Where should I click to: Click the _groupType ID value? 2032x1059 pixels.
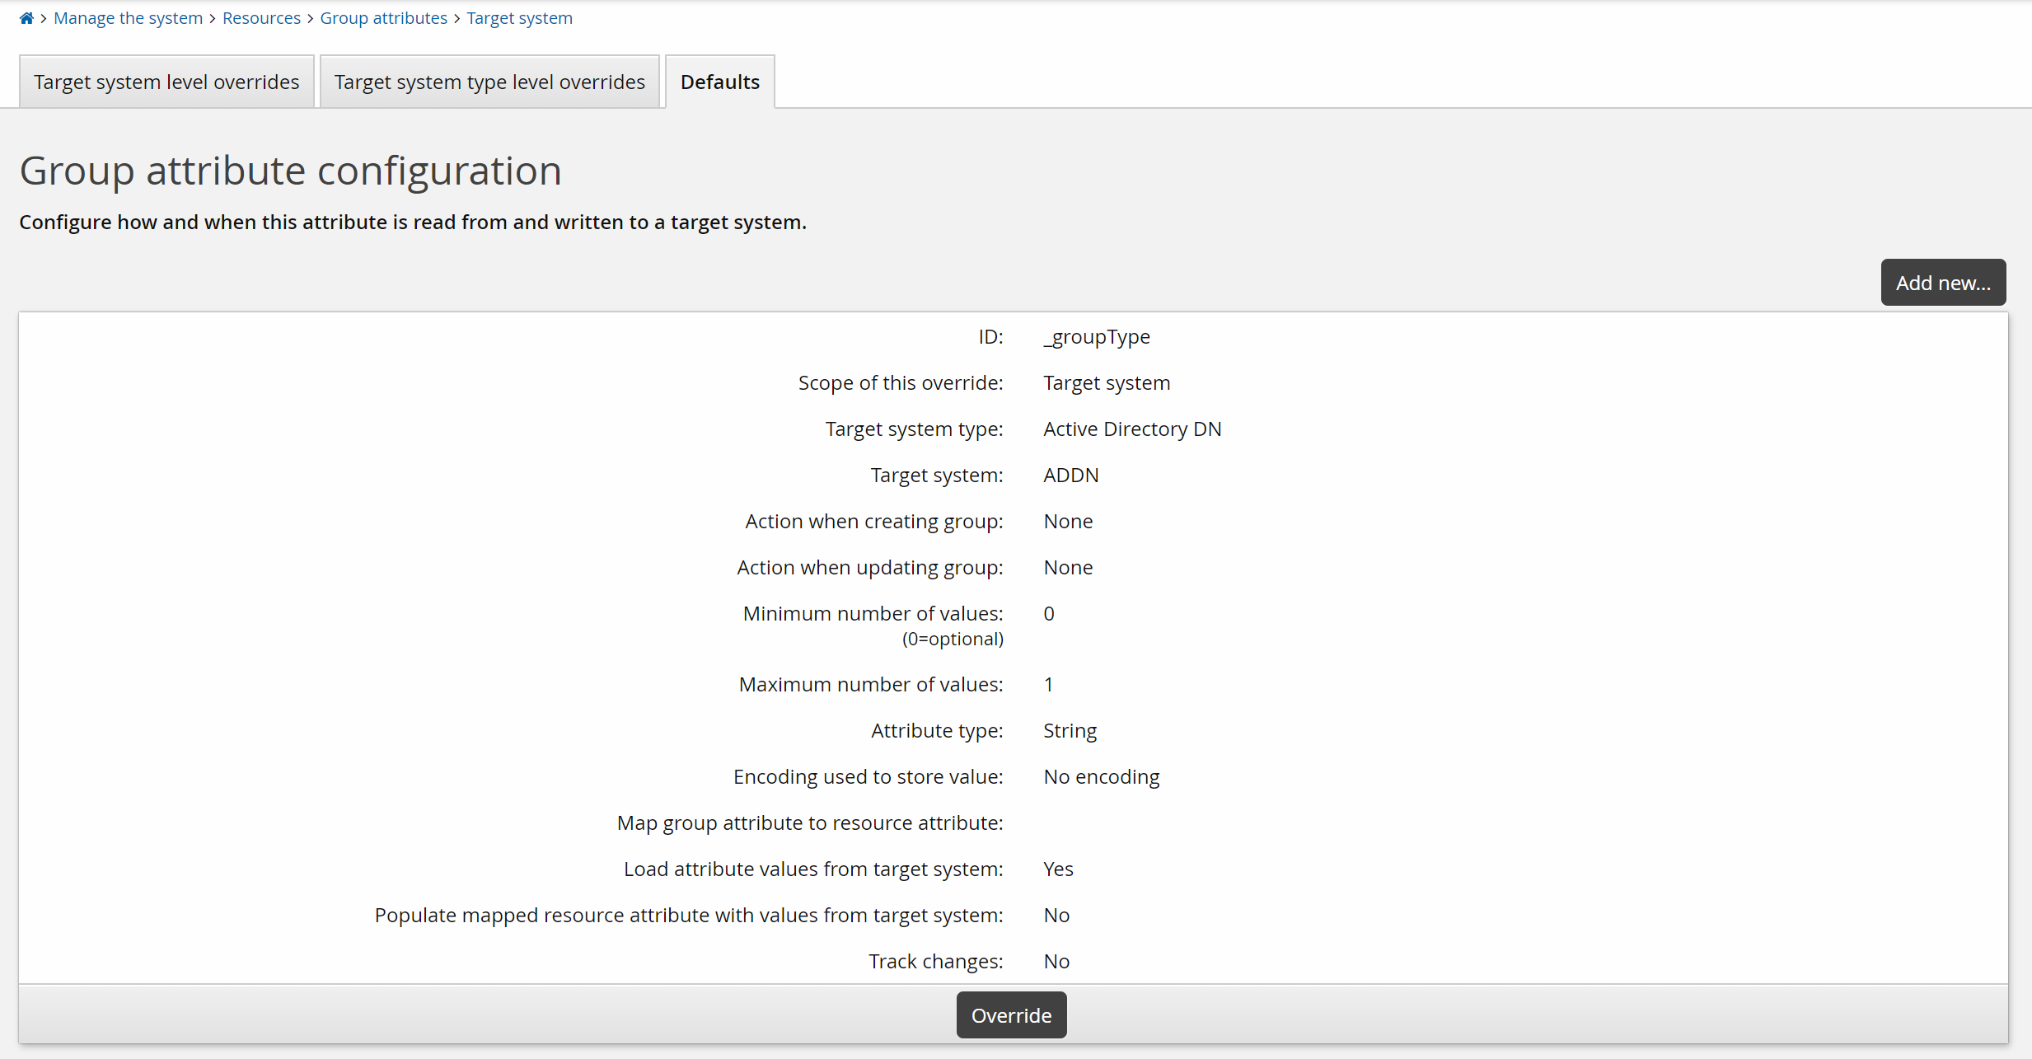pos(1096,336)
